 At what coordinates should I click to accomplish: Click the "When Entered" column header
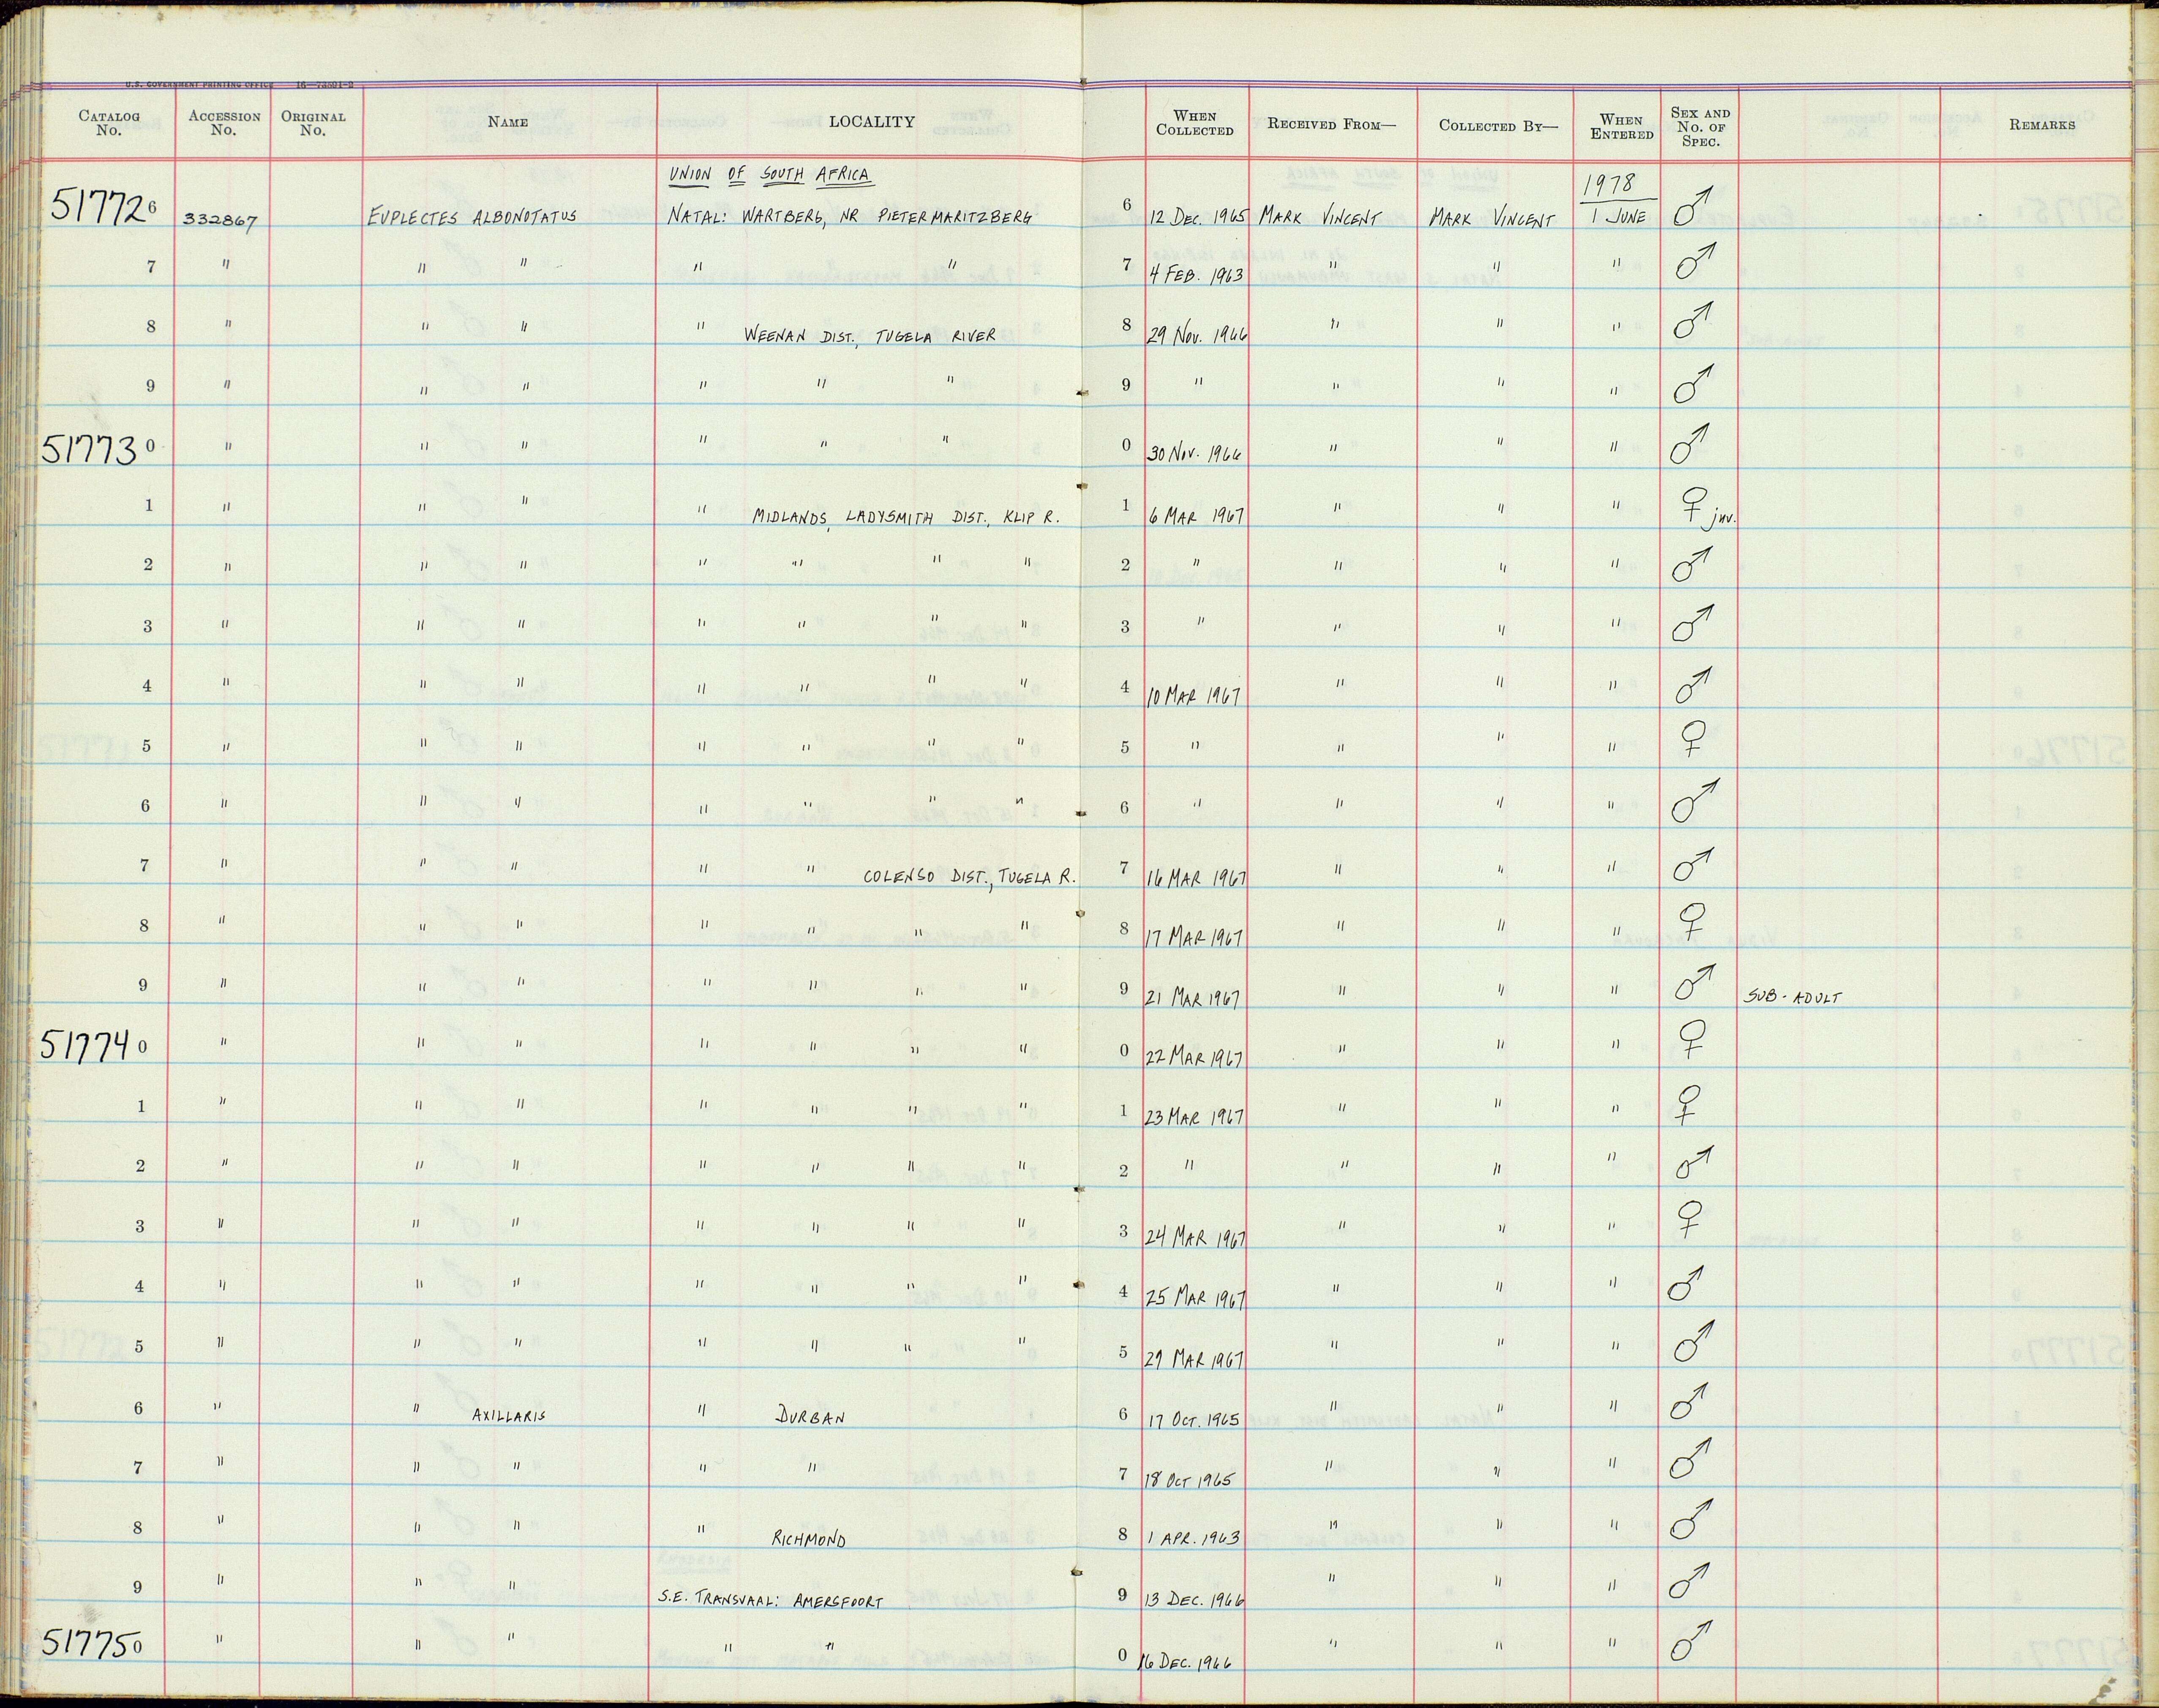(x=1621, y=127)
